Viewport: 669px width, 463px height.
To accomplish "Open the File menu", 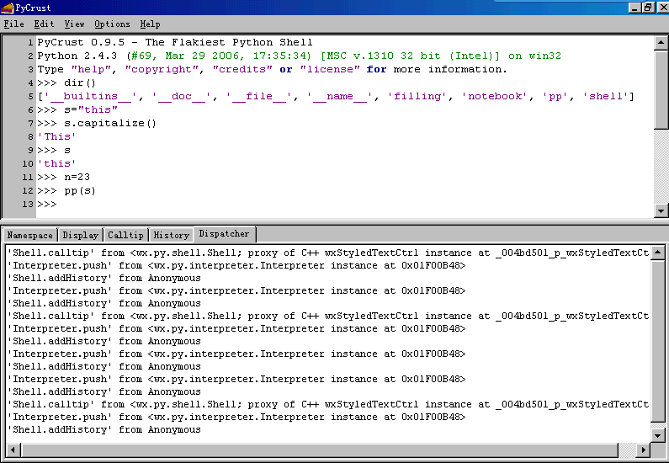I will click(13, 24).
